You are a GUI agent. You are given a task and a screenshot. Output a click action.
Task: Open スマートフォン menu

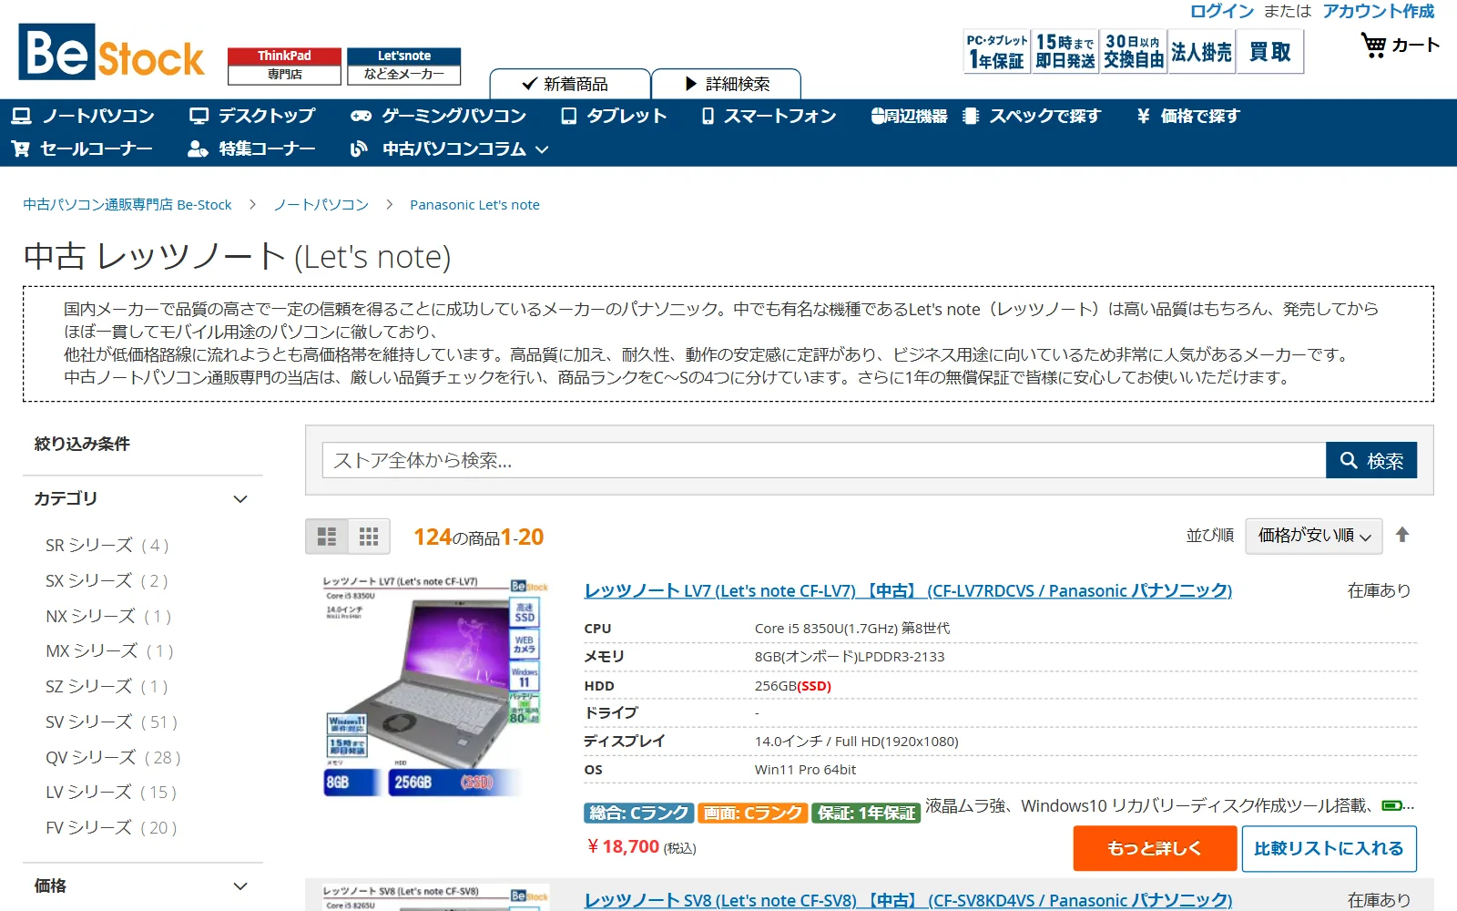click(x=769, y=117)
